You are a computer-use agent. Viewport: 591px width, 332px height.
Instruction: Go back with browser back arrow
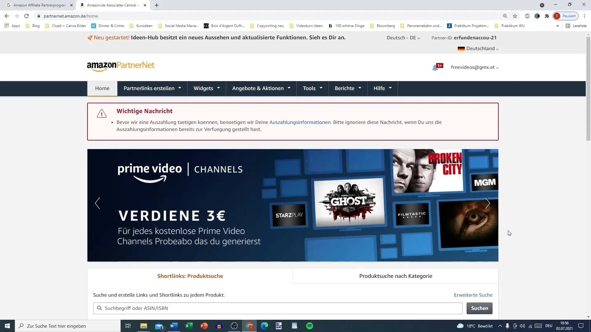pyautogui.click(x=7, y=16)
